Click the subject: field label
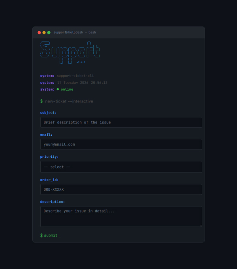 [48, 113]
